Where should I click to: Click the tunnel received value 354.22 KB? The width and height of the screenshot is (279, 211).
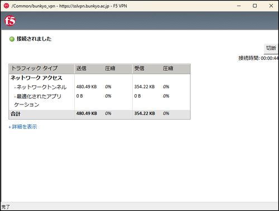[145, 87]
